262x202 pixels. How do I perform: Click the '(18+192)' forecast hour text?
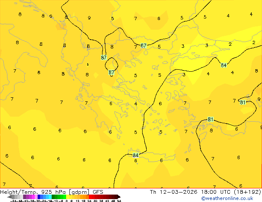pos(247,192)
